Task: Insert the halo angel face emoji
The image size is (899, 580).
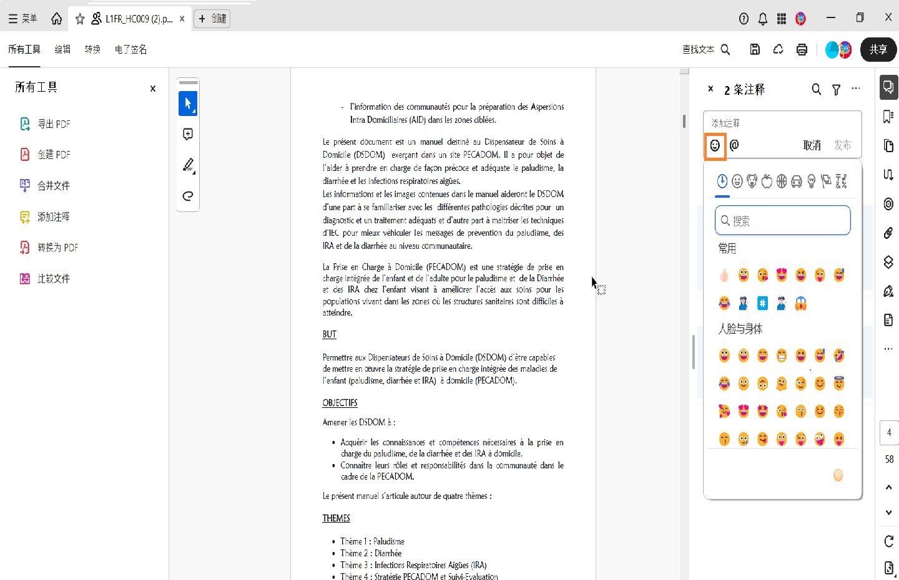Action: click(839, 384)
